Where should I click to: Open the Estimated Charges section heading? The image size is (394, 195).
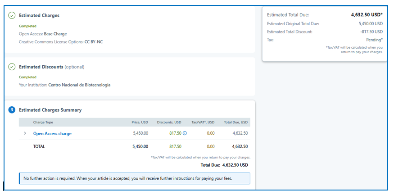(39, 15)
